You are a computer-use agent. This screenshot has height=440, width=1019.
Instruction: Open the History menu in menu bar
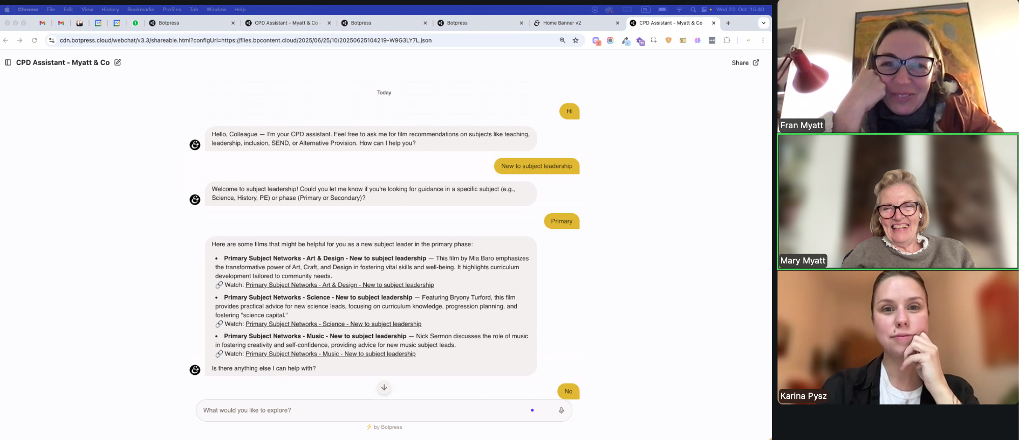point(110,9)
